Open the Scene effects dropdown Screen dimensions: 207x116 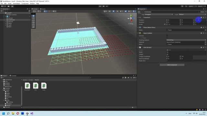pos(121,11)
